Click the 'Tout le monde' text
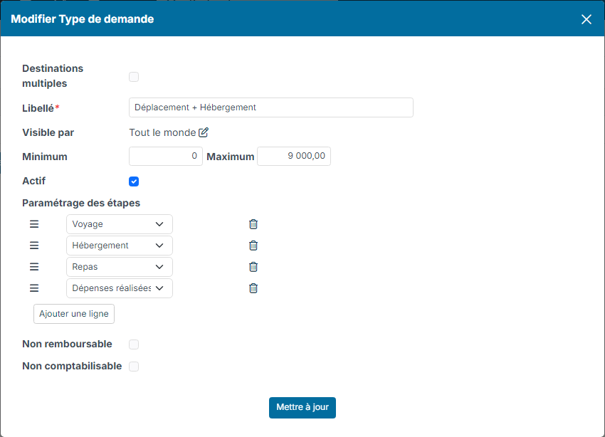 tap(162, 132)
